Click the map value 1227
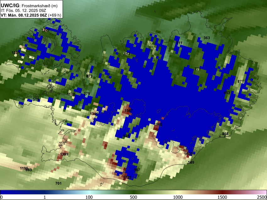This screenshot has height=200, width=267. pos(46,30)
